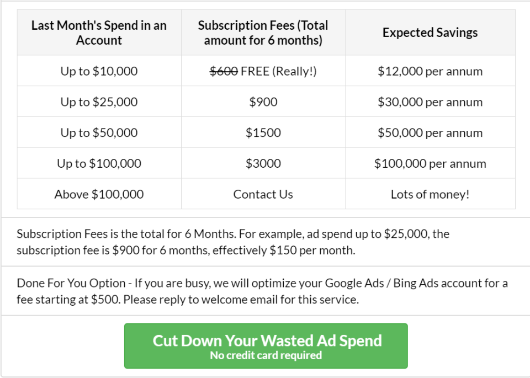The height and width of the screenshot is (378, 530).
Task: Select the "Lots of money!" savings cell
Action: (430, 194)
